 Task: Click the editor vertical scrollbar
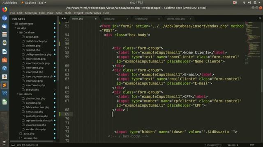click(x=261, y=80)
